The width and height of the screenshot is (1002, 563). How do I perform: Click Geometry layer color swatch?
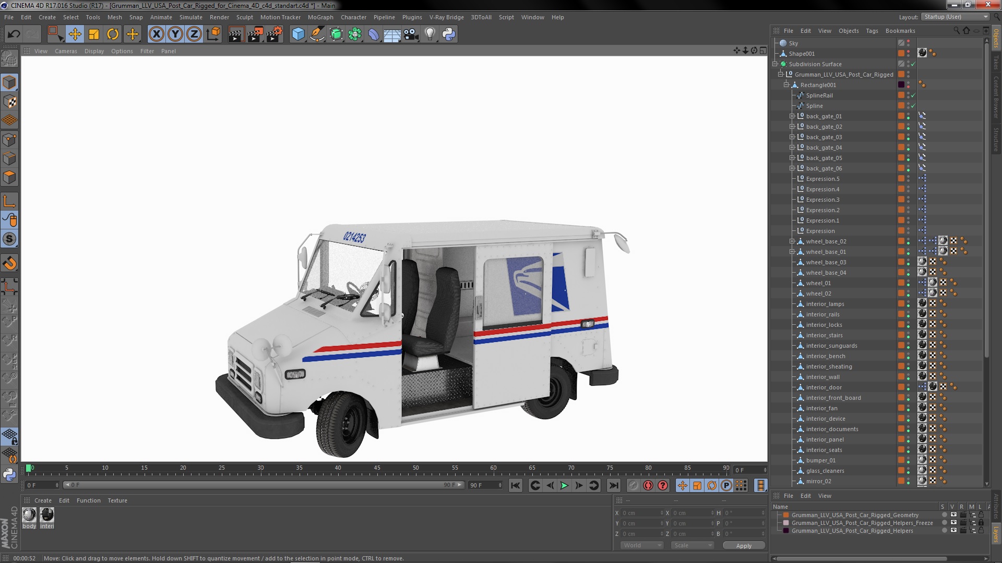[x=786, y=515]
